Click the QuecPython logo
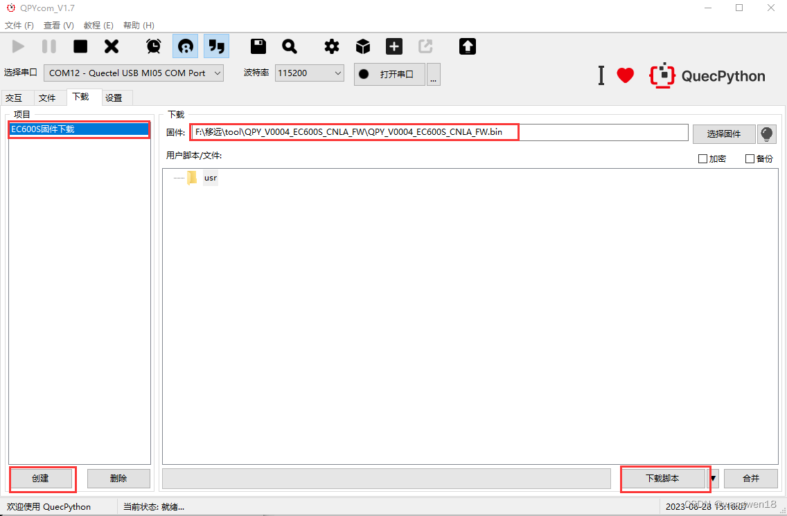The height and width of the screenshot is (516, 787). click(707, 75)
